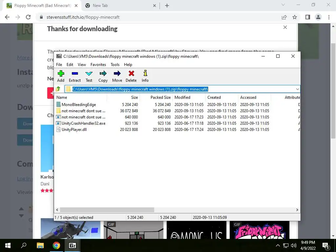This screenshot has height=252, width=336.
Task: Click the Among Us game thumbnail
Action: [197, 230]
